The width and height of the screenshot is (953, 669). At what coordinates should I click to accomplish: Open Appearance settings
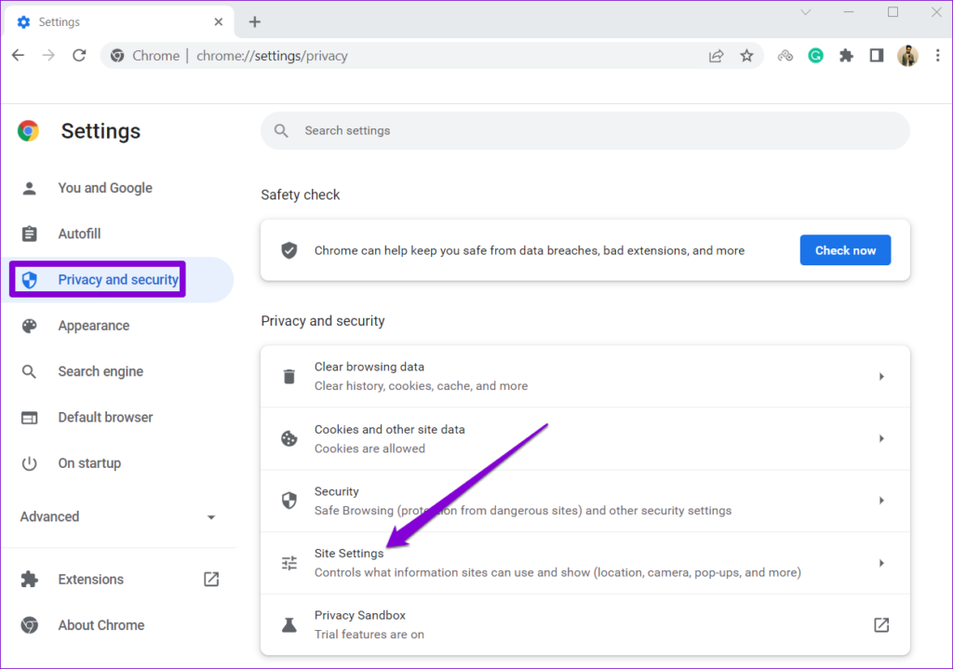tap(118, 326)
